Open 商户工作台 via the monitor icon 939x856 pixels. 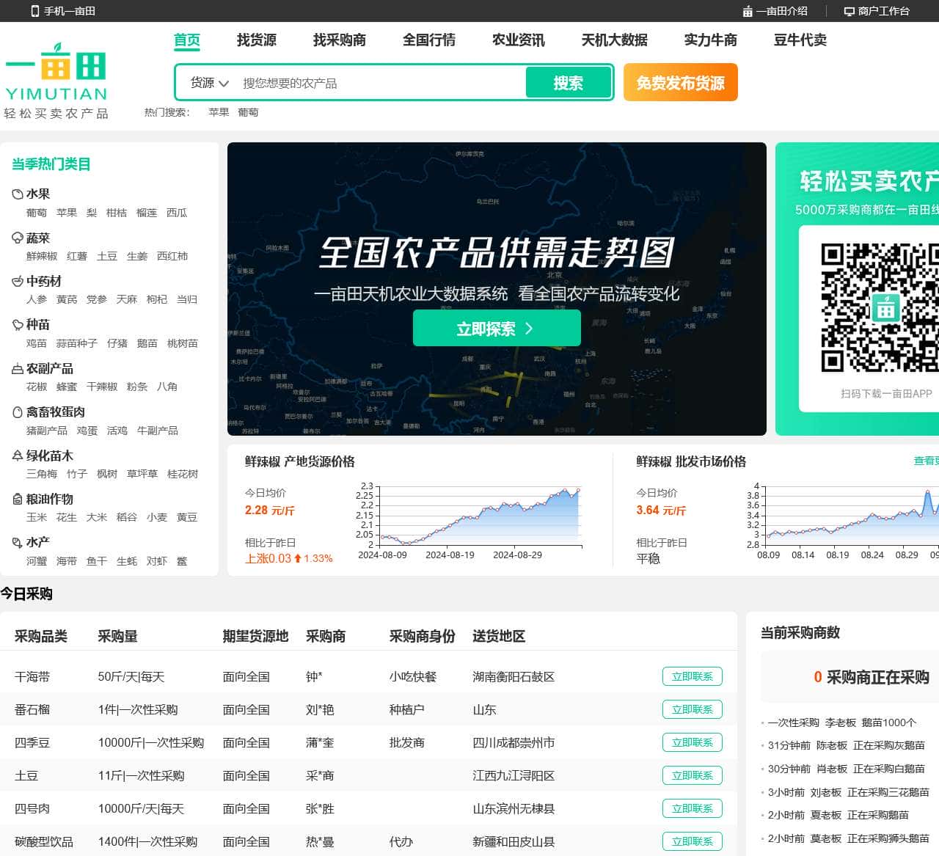849,11
